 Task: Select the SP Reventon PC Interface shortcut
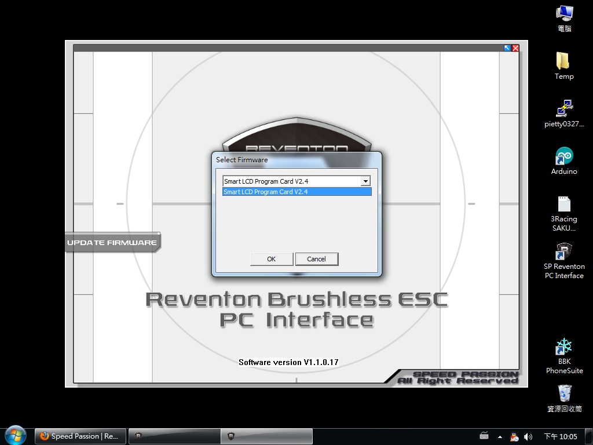pos(564,261)
